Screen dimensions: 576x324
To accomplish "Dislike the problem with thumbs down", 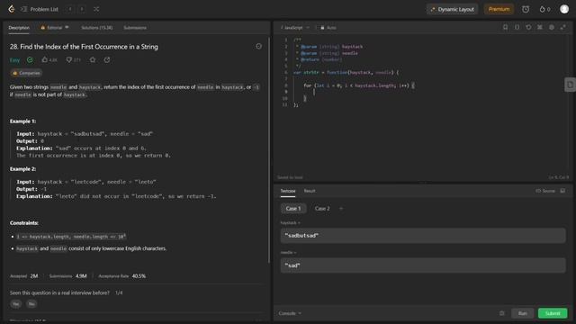I will [x=73, y=59].
